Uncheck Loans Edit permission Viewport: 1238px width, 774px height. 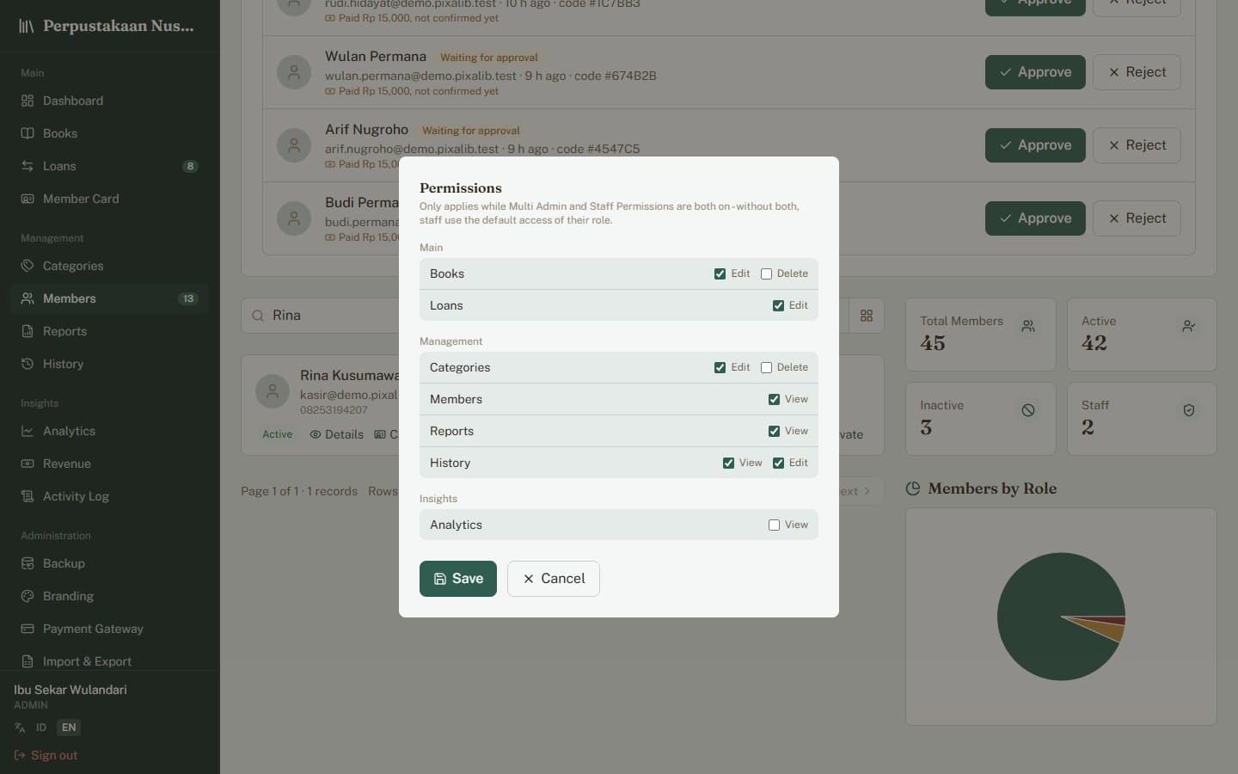point(778,305)
